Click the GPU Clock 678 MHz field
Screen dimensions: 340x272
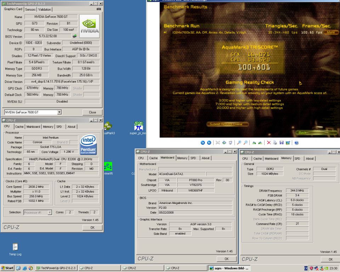(33, 88)
